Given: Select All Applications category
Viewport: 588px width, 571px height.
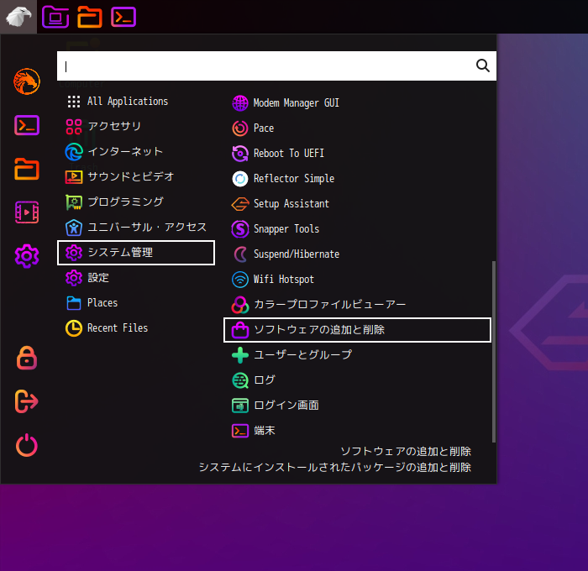Looking at the screenshot, I should pyautogui.click(x=136, y=102).
